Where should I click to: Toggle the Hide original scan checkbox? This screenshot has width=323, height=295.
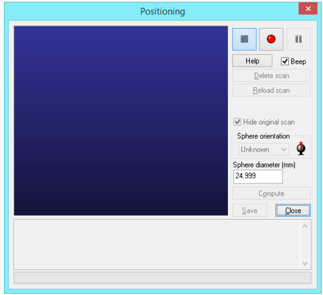point(237,122)
